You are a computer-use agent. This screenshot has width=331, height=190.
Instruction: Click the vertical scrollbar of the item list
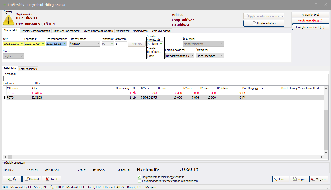click(x=326, y=130)
